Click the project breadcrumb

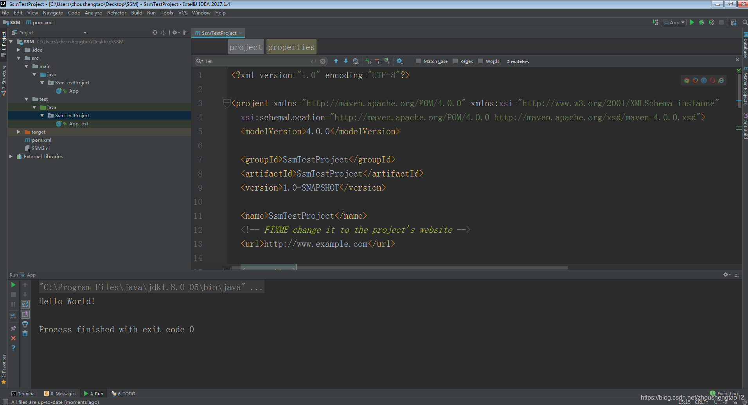point(246,47)
